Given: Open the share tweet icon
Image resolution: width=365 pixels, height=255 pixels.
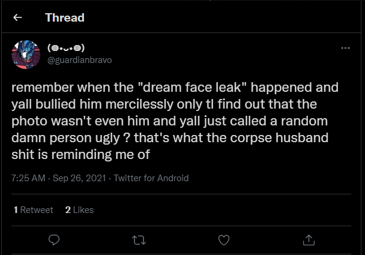Looking at the screenshot, I should pyautogui.click(x=309, y=240).
